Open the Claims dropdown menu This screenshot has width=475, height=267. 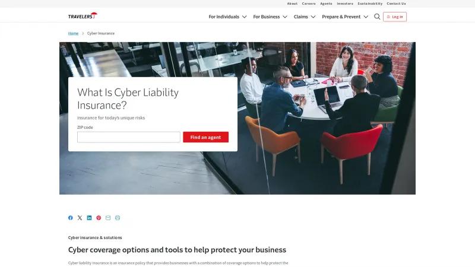coord(305,17)
